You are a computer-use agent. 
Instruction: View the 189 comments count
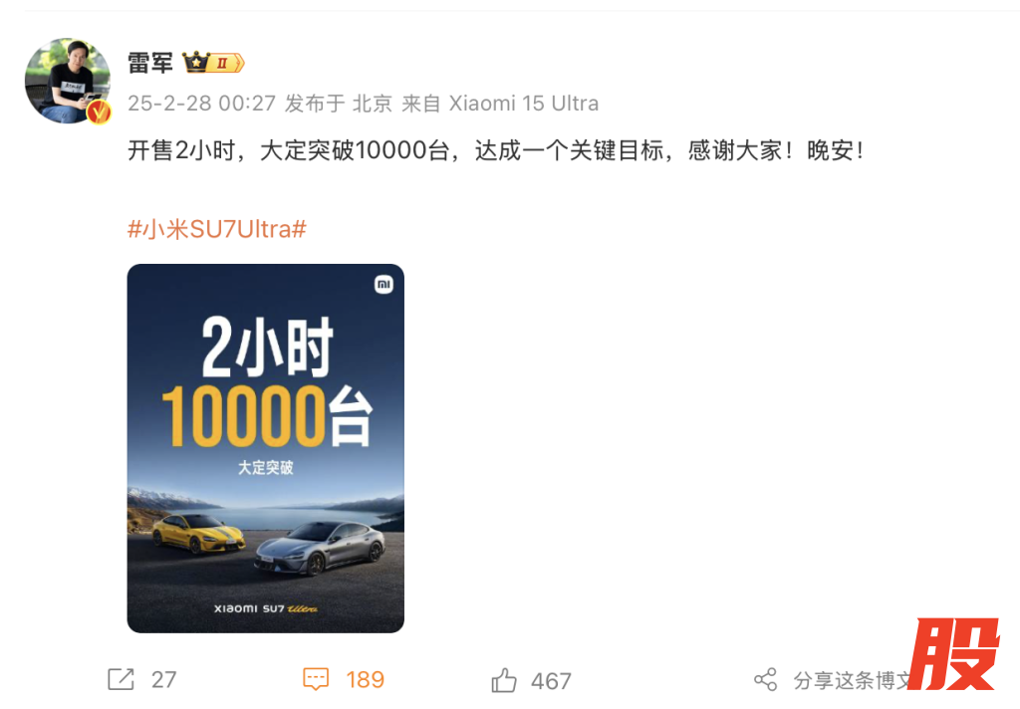tap(365, 680)
